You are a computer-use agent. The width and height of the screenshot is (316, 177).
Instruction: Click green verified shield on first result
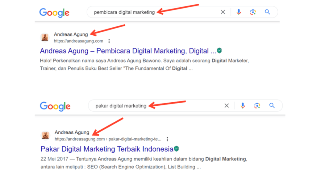click(219, 50)
